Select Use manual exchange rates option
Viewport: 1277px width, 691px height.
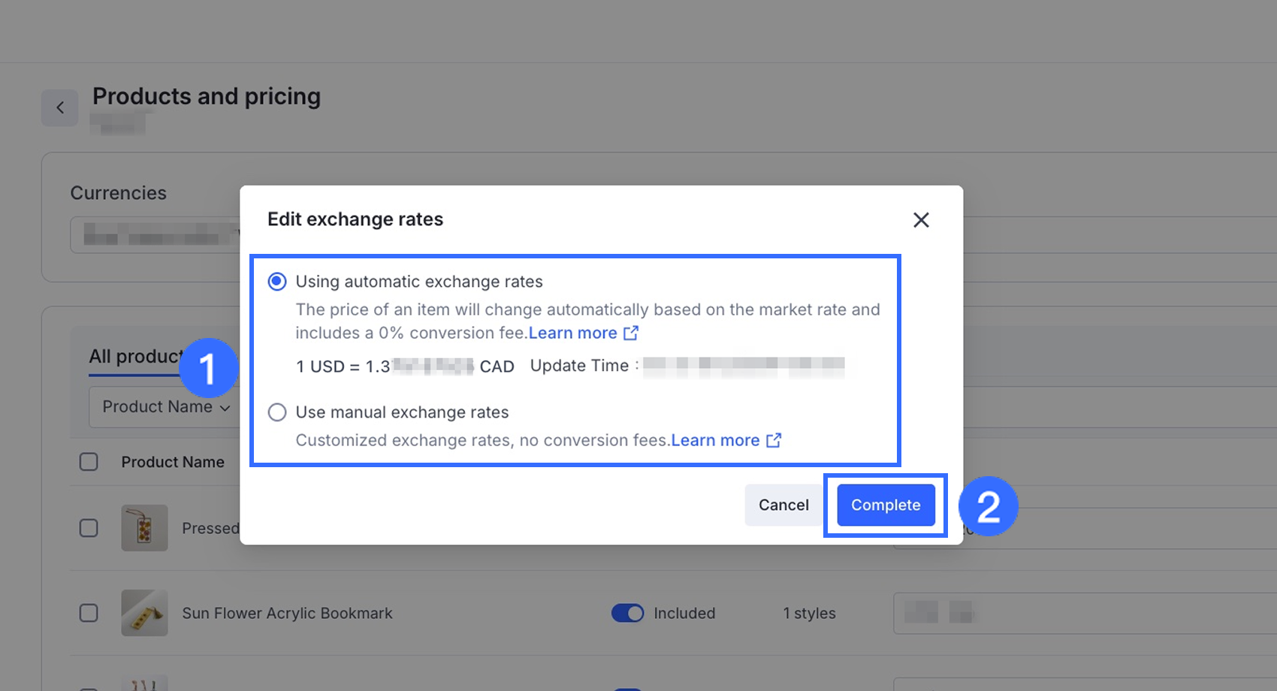point(277,412)
